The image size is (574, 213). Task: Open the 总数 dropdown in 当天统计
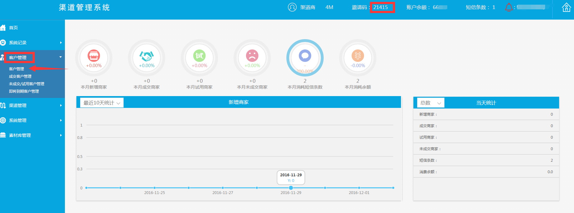(430, 103)
